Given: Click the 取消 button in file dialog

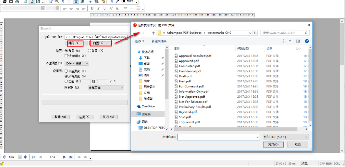Looking at the screenshot, I should click(297, 145).
